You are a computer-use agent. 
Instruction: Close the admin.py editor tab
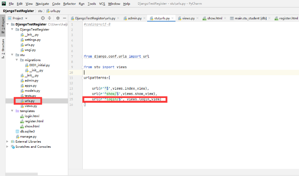[x=145, y=18]
